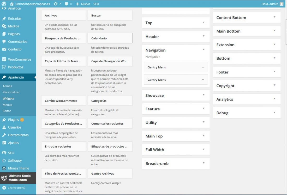This screenshot has width=287, height=195.
Task: Click the Cerrar menú collapse arrow icon
Action: tap(4, 188)
